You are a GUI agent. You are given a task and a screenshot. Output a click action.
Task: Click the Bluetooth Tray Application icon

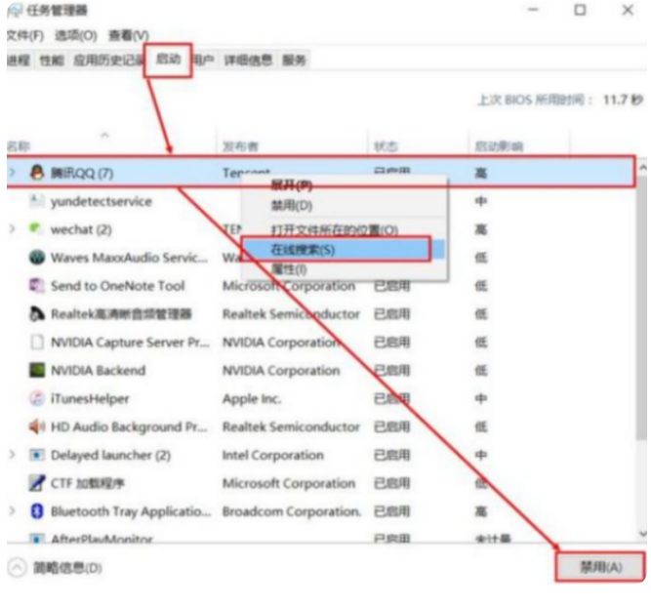[x=37, y=511]
